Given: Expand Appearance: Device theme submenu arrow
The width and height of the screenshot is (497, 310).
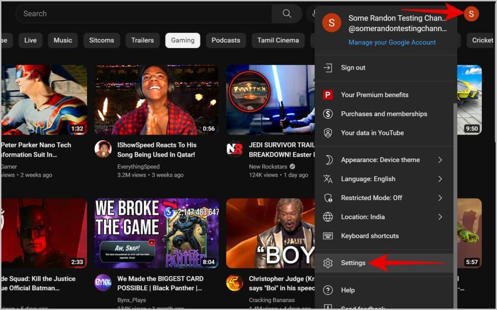Looking at the screenshot, I should pyautogui.click(x=440, y=160).
